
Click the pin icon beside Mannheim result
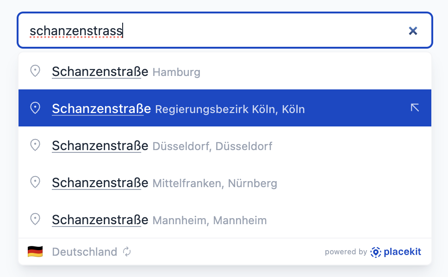pyautogui.click(x=35, y=219)
